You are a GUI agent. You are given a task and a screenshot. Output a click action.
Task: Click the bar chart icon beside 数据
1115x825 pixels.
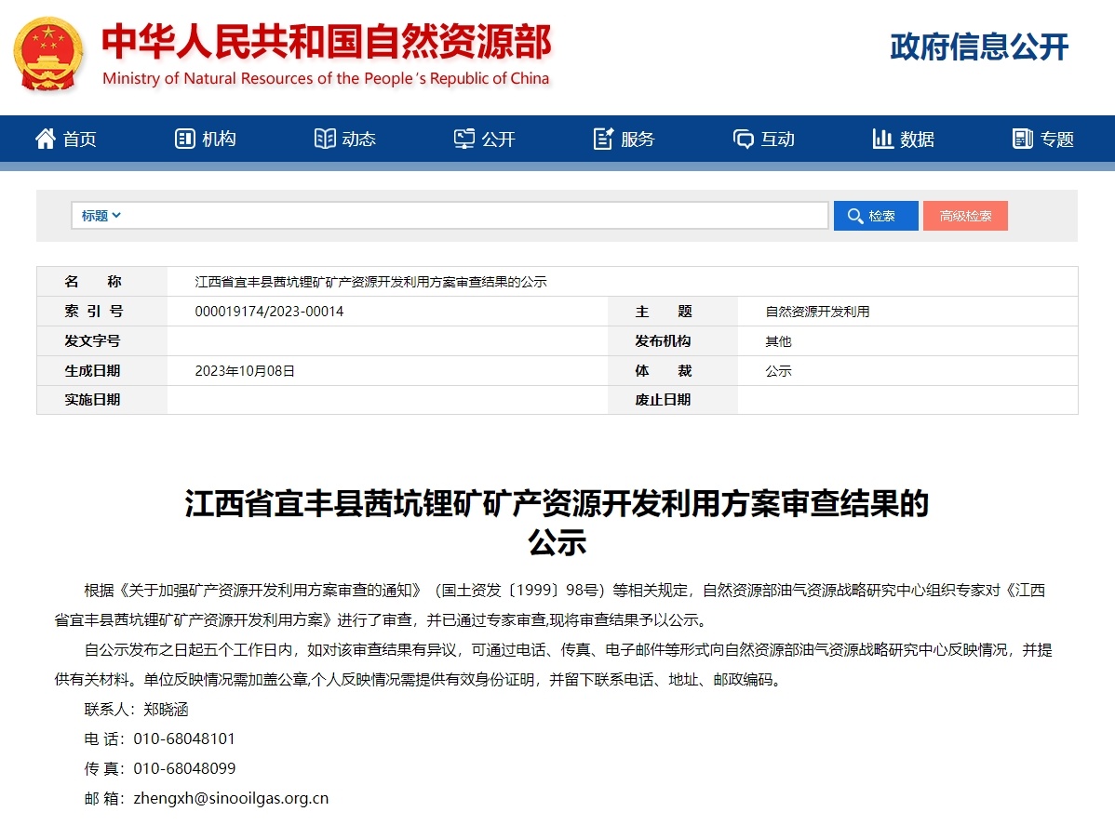882,139
